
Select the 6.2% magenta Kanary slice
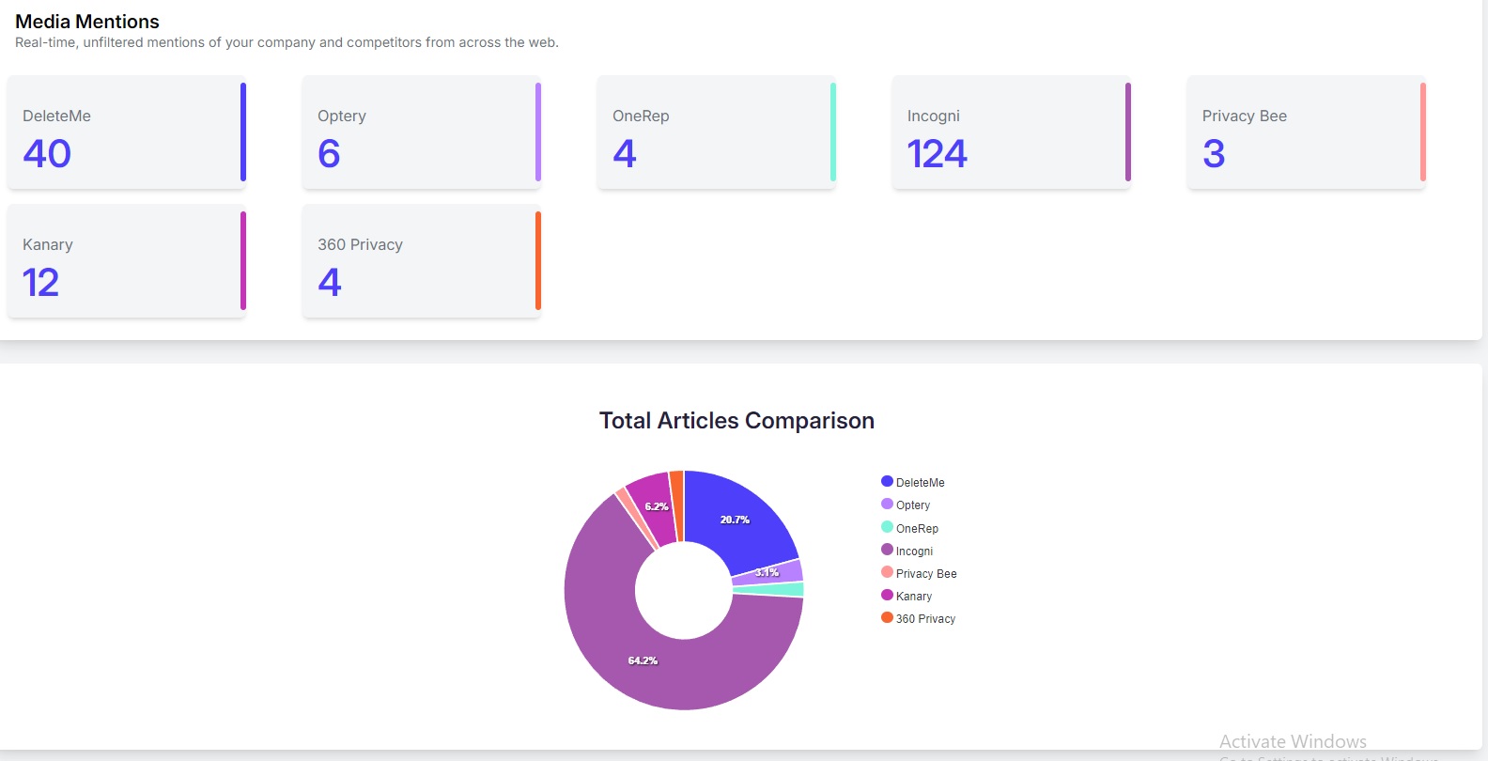point(654,505)
